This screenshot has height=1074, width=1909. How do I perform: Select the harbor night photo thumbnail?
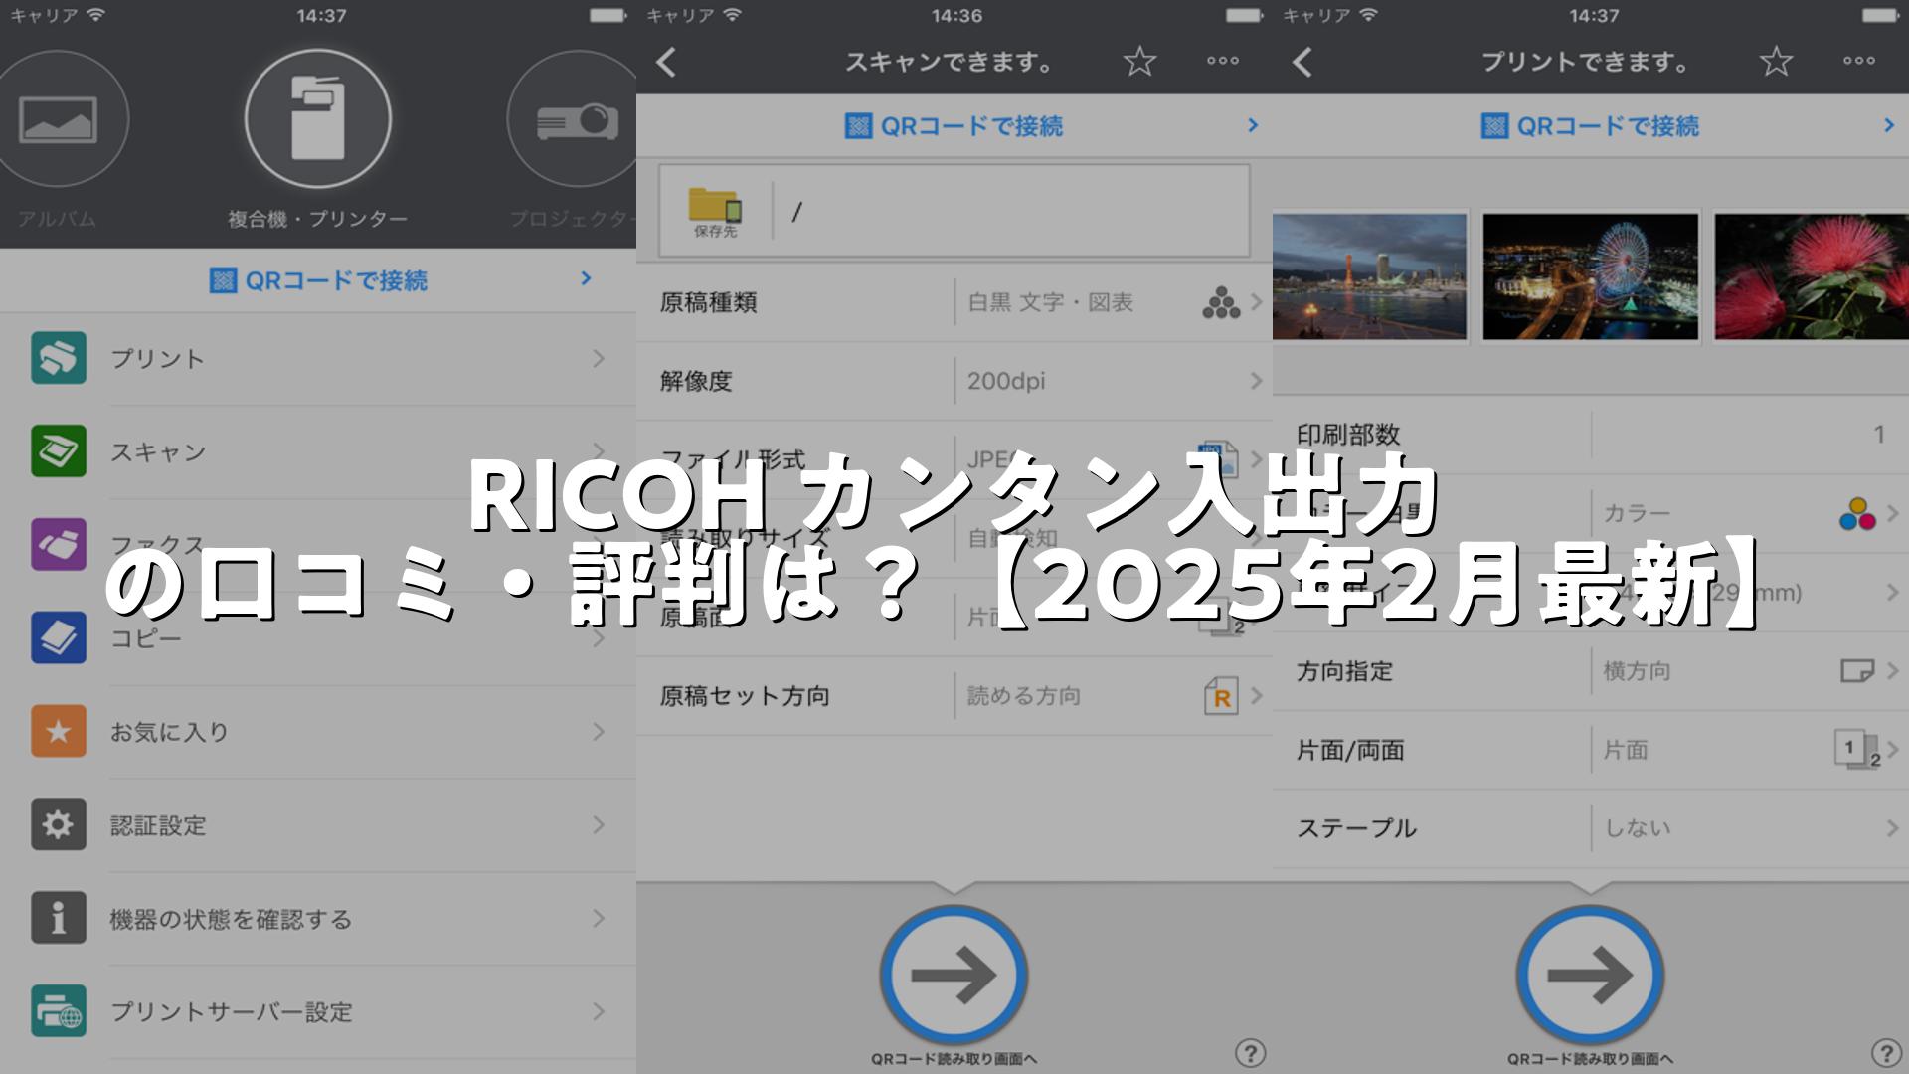1370,276
